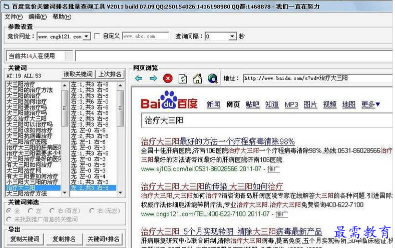Click the 复制关键词 button
The image size is (395, 248).
pyautogui.click(x=25, y=239)
